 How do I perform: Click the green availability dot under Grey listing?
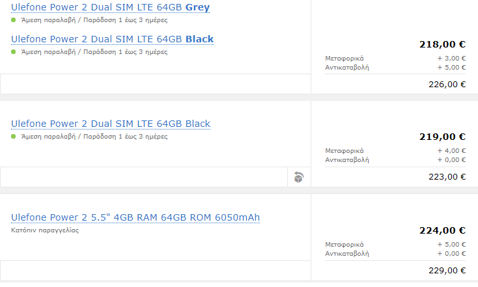14,20
